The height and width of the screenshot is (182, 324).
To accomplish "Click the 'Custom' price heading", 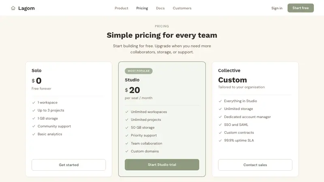I will tap(232, 80).
